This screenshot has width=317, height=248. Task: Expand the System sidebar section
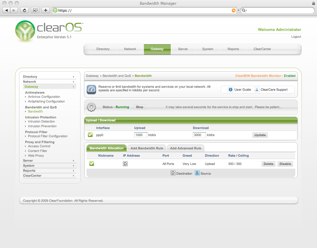tap(49, 166)
